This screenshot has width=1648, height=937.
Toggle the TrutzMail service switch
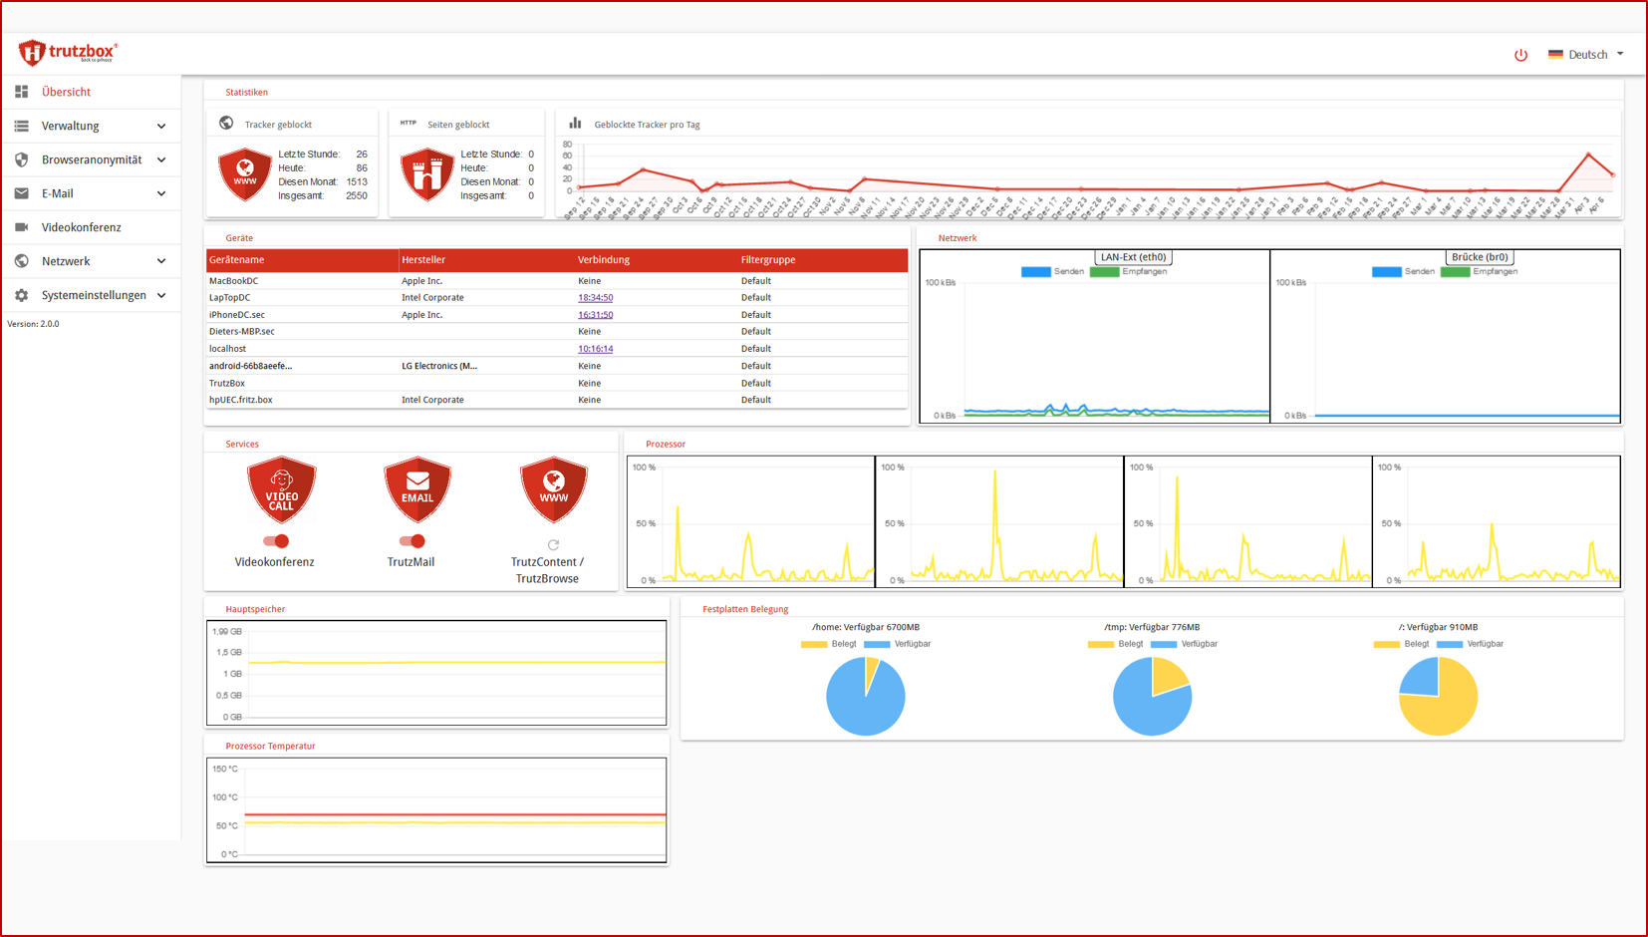412,541
